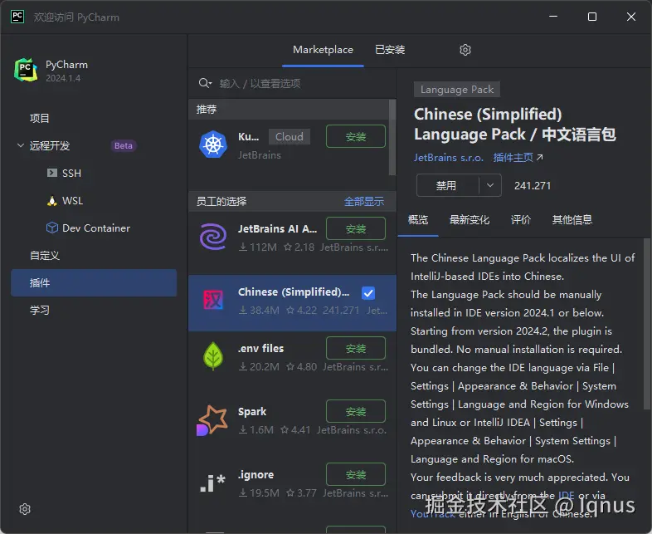Click the 禁用 button
The image size is (652, 534).
(x=446, y=185)
